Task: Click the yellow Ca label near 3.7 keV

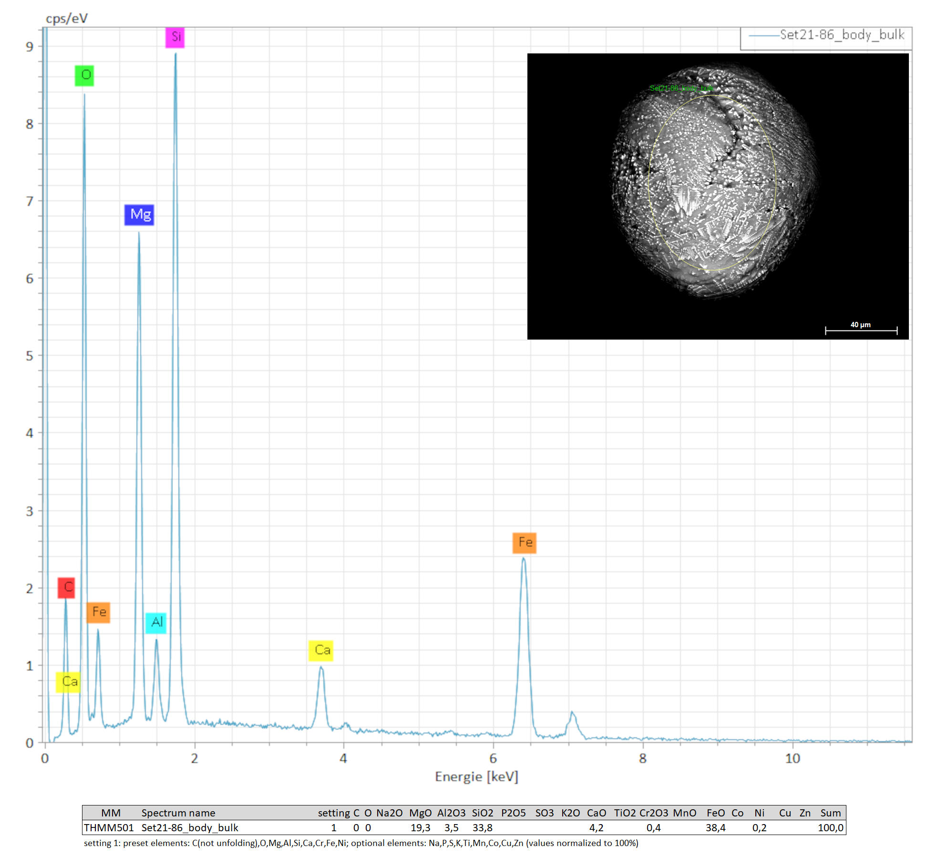Action: pyautogui.click(x=321, y=650)
